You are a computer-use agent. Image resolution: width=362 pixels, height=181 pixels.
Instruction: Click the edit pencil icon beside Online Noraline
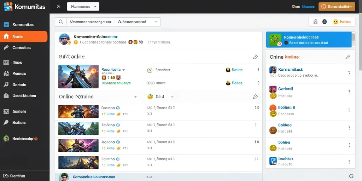255,97
